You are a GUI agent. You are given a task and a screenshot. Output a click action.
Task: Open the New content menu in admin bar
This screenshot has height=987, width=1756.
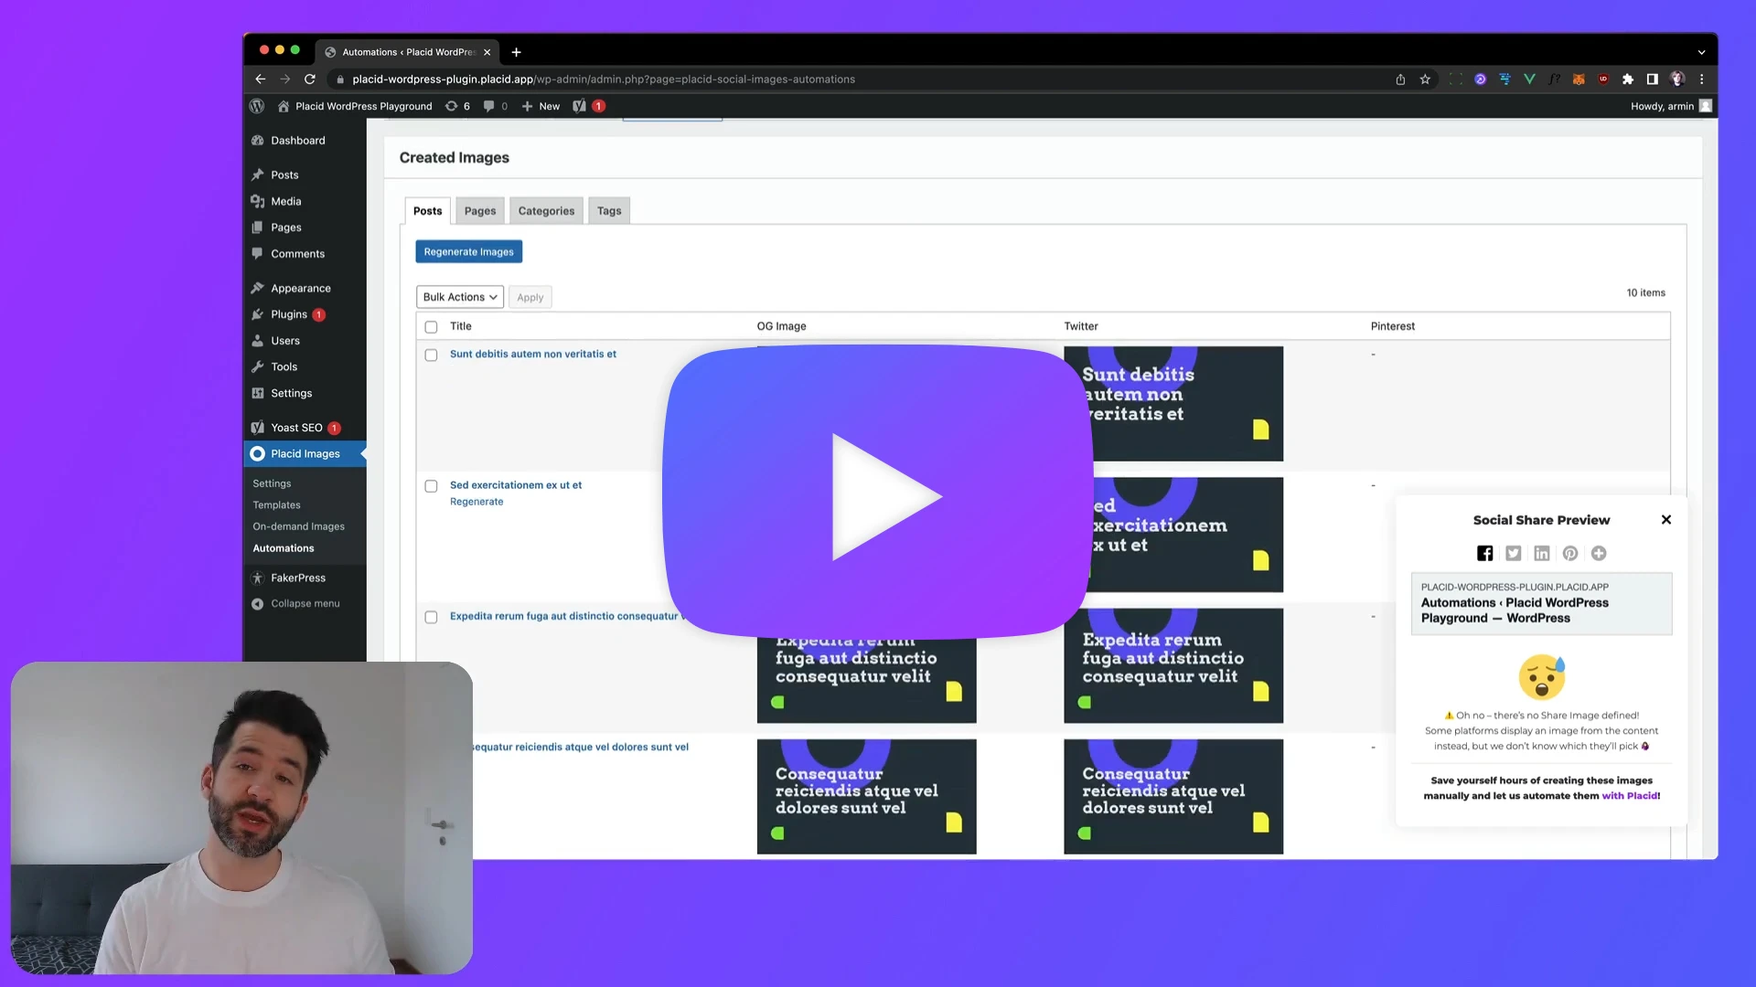tap(541, 106)
